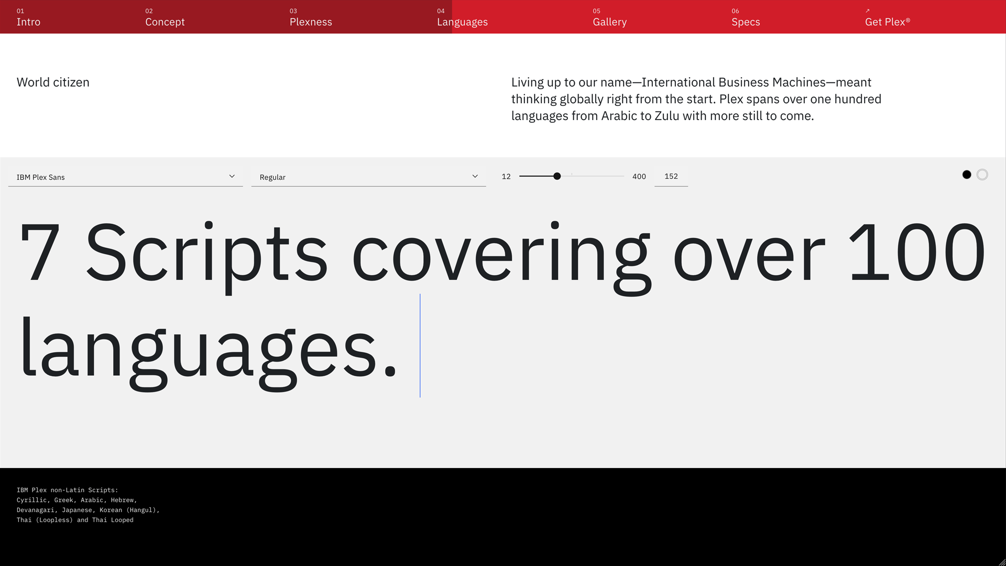This screenshot has width=1006, height=566.
Task: Open the 02 Concept section
Action: [165, 21]
